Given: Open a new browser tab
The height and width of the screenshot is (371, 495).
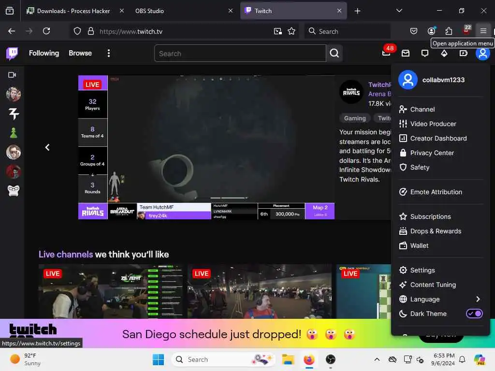Looking at the screenshot, I should coord(357,11).
